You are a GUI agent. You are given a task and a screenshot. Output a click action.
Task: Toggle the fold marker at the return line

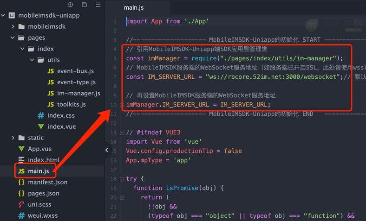(122, 197)
